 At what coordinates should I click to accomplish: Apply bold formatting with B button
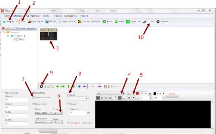[129, 98]
